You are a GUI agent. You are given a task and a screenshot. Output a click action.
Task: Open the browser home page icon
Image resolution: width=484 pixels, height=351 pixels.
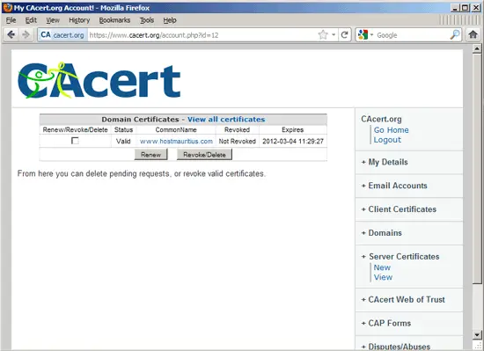(x=473, y=34)
